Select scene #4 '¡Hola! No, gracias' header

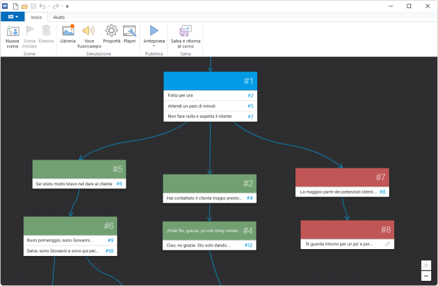(210, 231)
